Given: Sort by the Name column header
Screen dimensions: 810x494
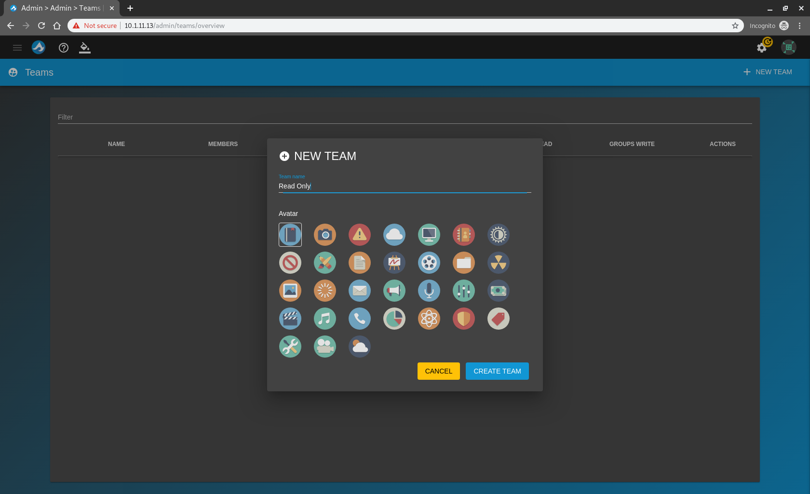Looking at the screenshot, I should (116, 144).
